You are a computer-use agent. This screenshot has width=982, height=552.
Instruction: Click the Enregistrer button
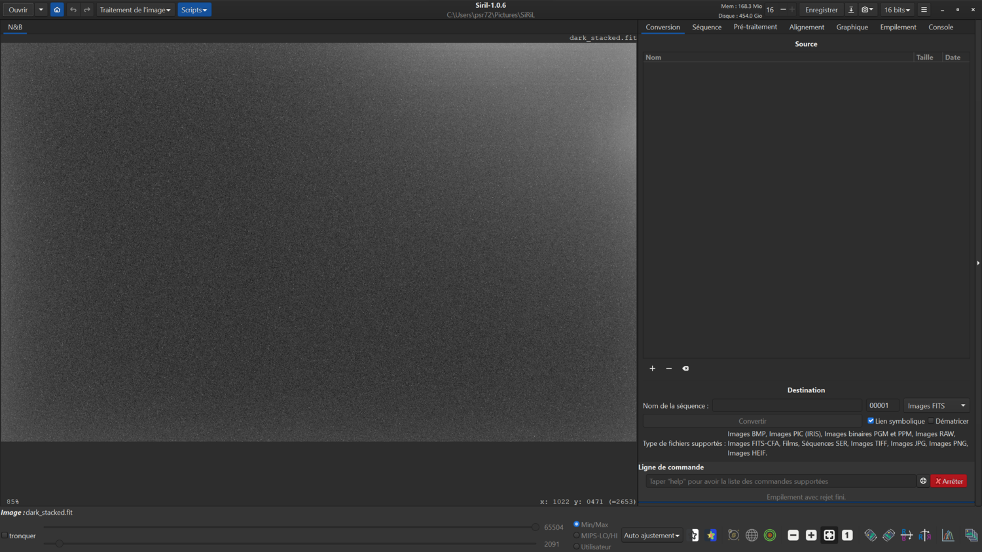[821, 10]
